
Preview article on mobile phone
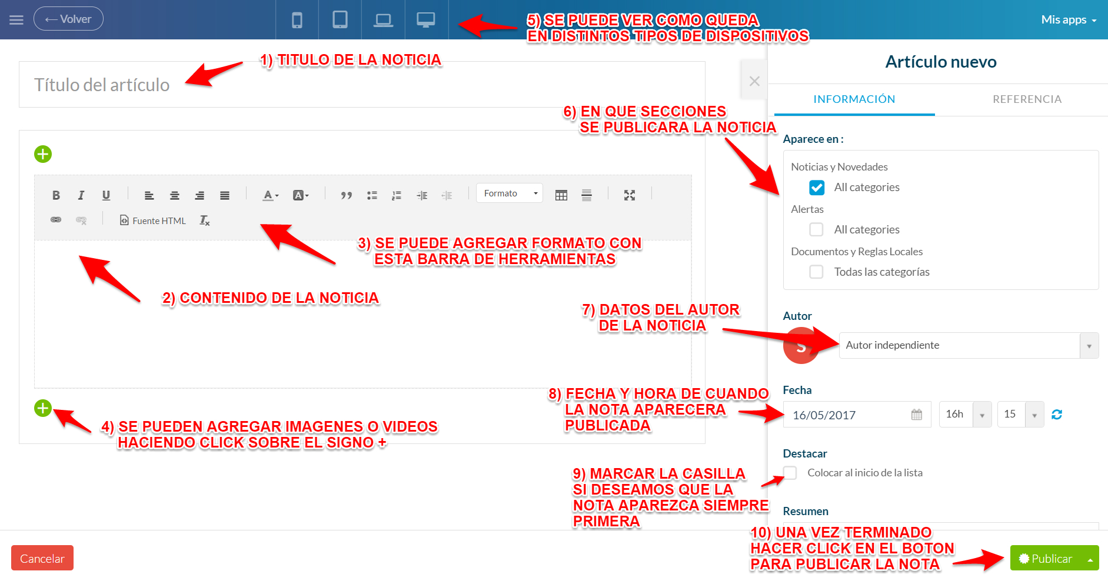click(297, 19)
